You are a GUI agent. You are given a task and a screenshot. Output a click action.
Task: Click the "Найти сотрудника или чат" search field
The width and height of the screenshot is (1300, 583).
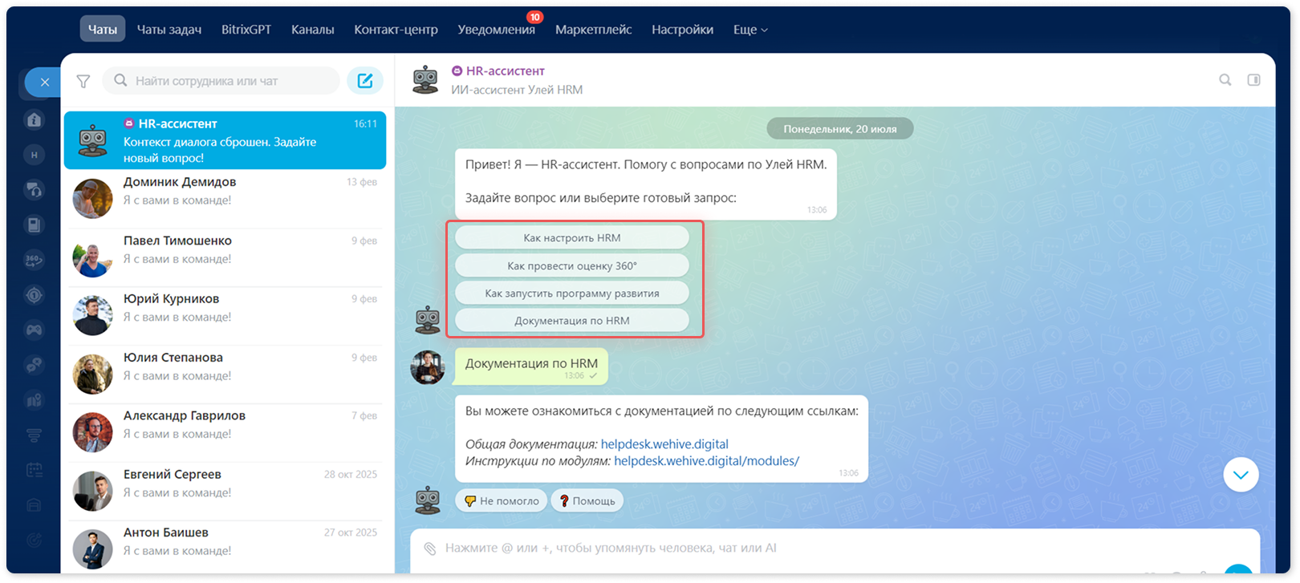[x=221, y=81]
